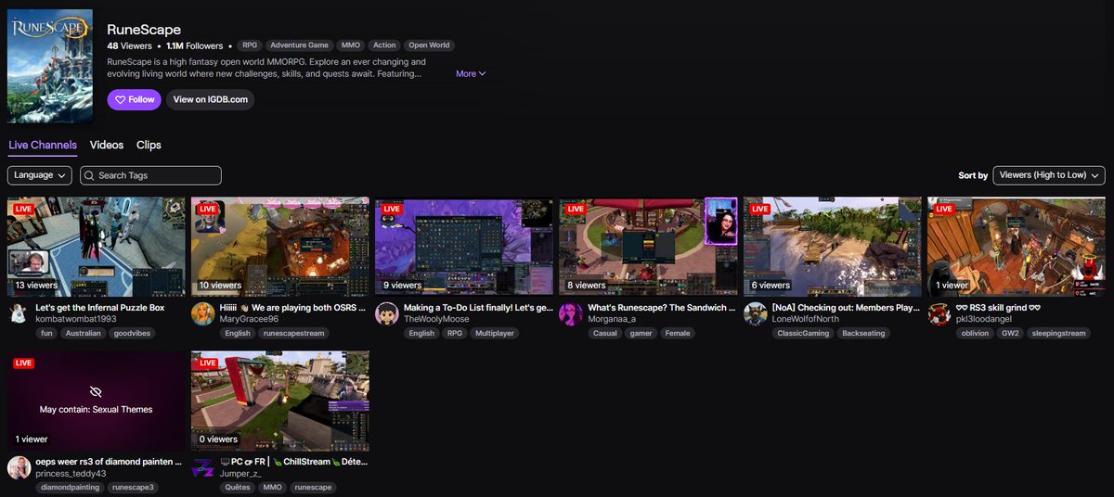Switch to the Clips tab
This screenshot has width=1114, height=497.
pos(149,146)
